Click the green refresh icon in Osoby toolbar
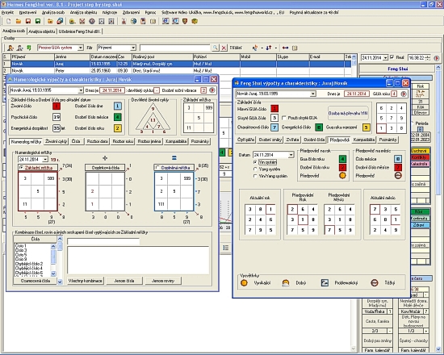 pos(28,48)
